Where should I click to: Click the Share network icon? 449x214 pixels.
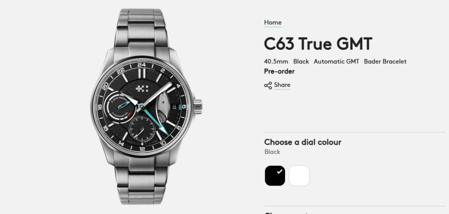tap(268, 86)
